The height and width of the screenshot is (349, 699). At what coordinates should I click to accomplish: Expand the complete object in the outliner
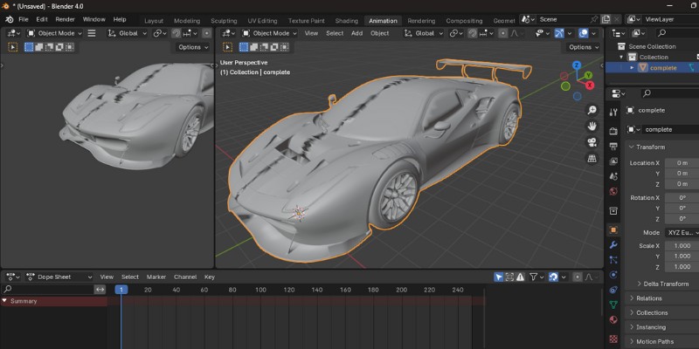pyautogui.click(x=632, y=68)
